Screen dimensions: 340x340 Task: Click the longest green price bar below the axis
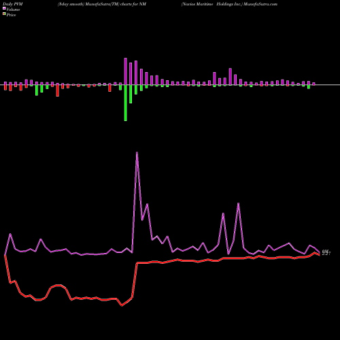pos(126,103)
